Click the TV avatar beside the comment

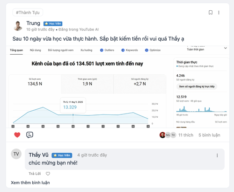coord(16,154)
